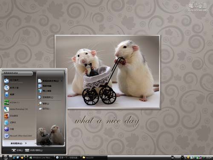Click the Start orb on taskbar

tap(6, 157)
